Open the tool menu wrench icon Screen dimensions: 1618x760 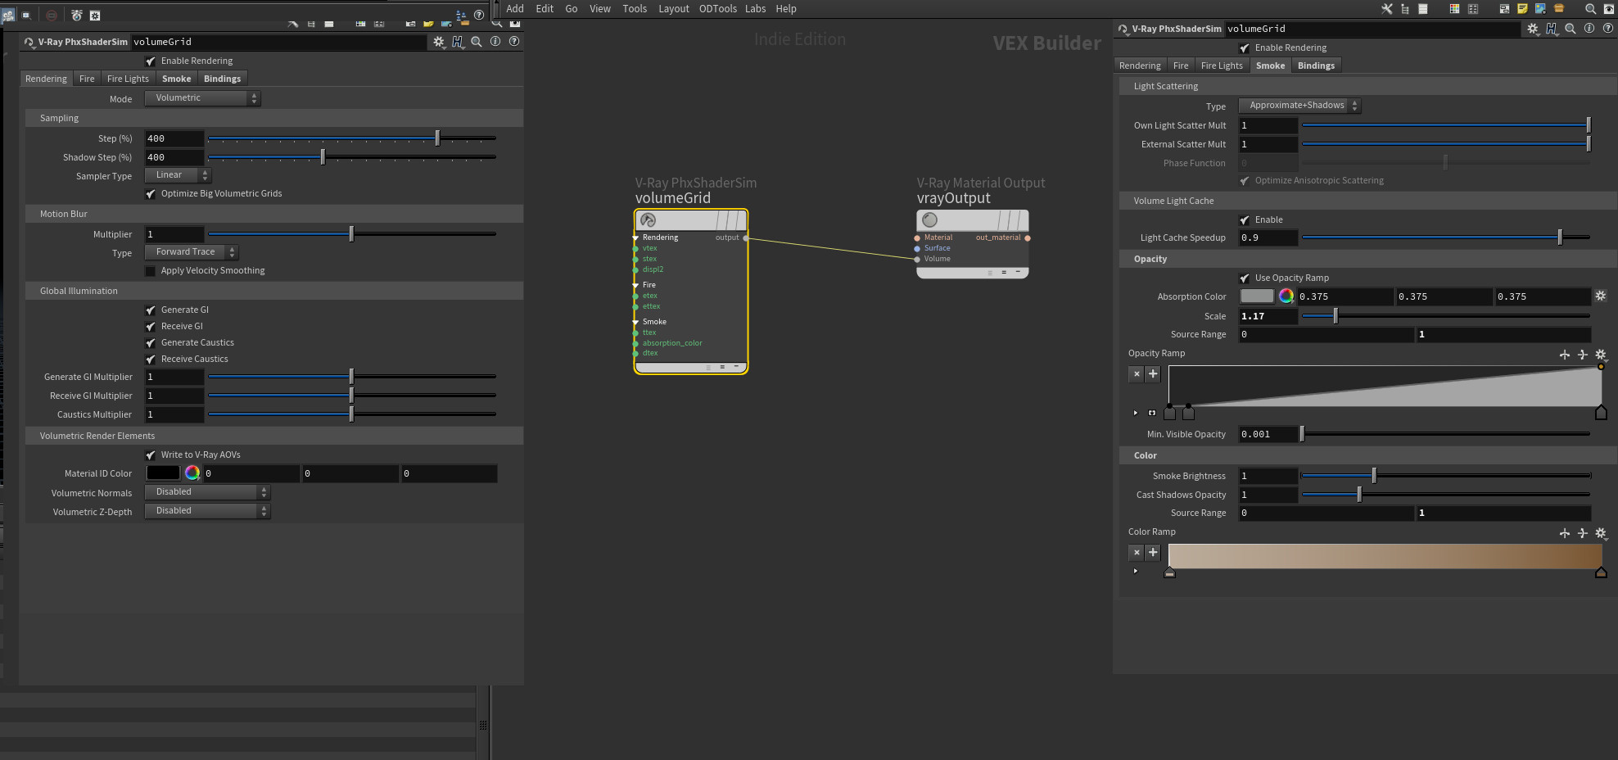1386,9
